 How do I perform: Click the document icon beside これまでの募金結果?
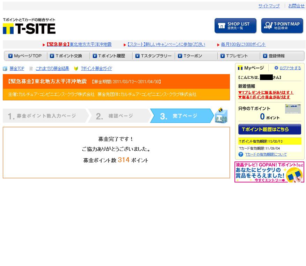pos(31,69)
